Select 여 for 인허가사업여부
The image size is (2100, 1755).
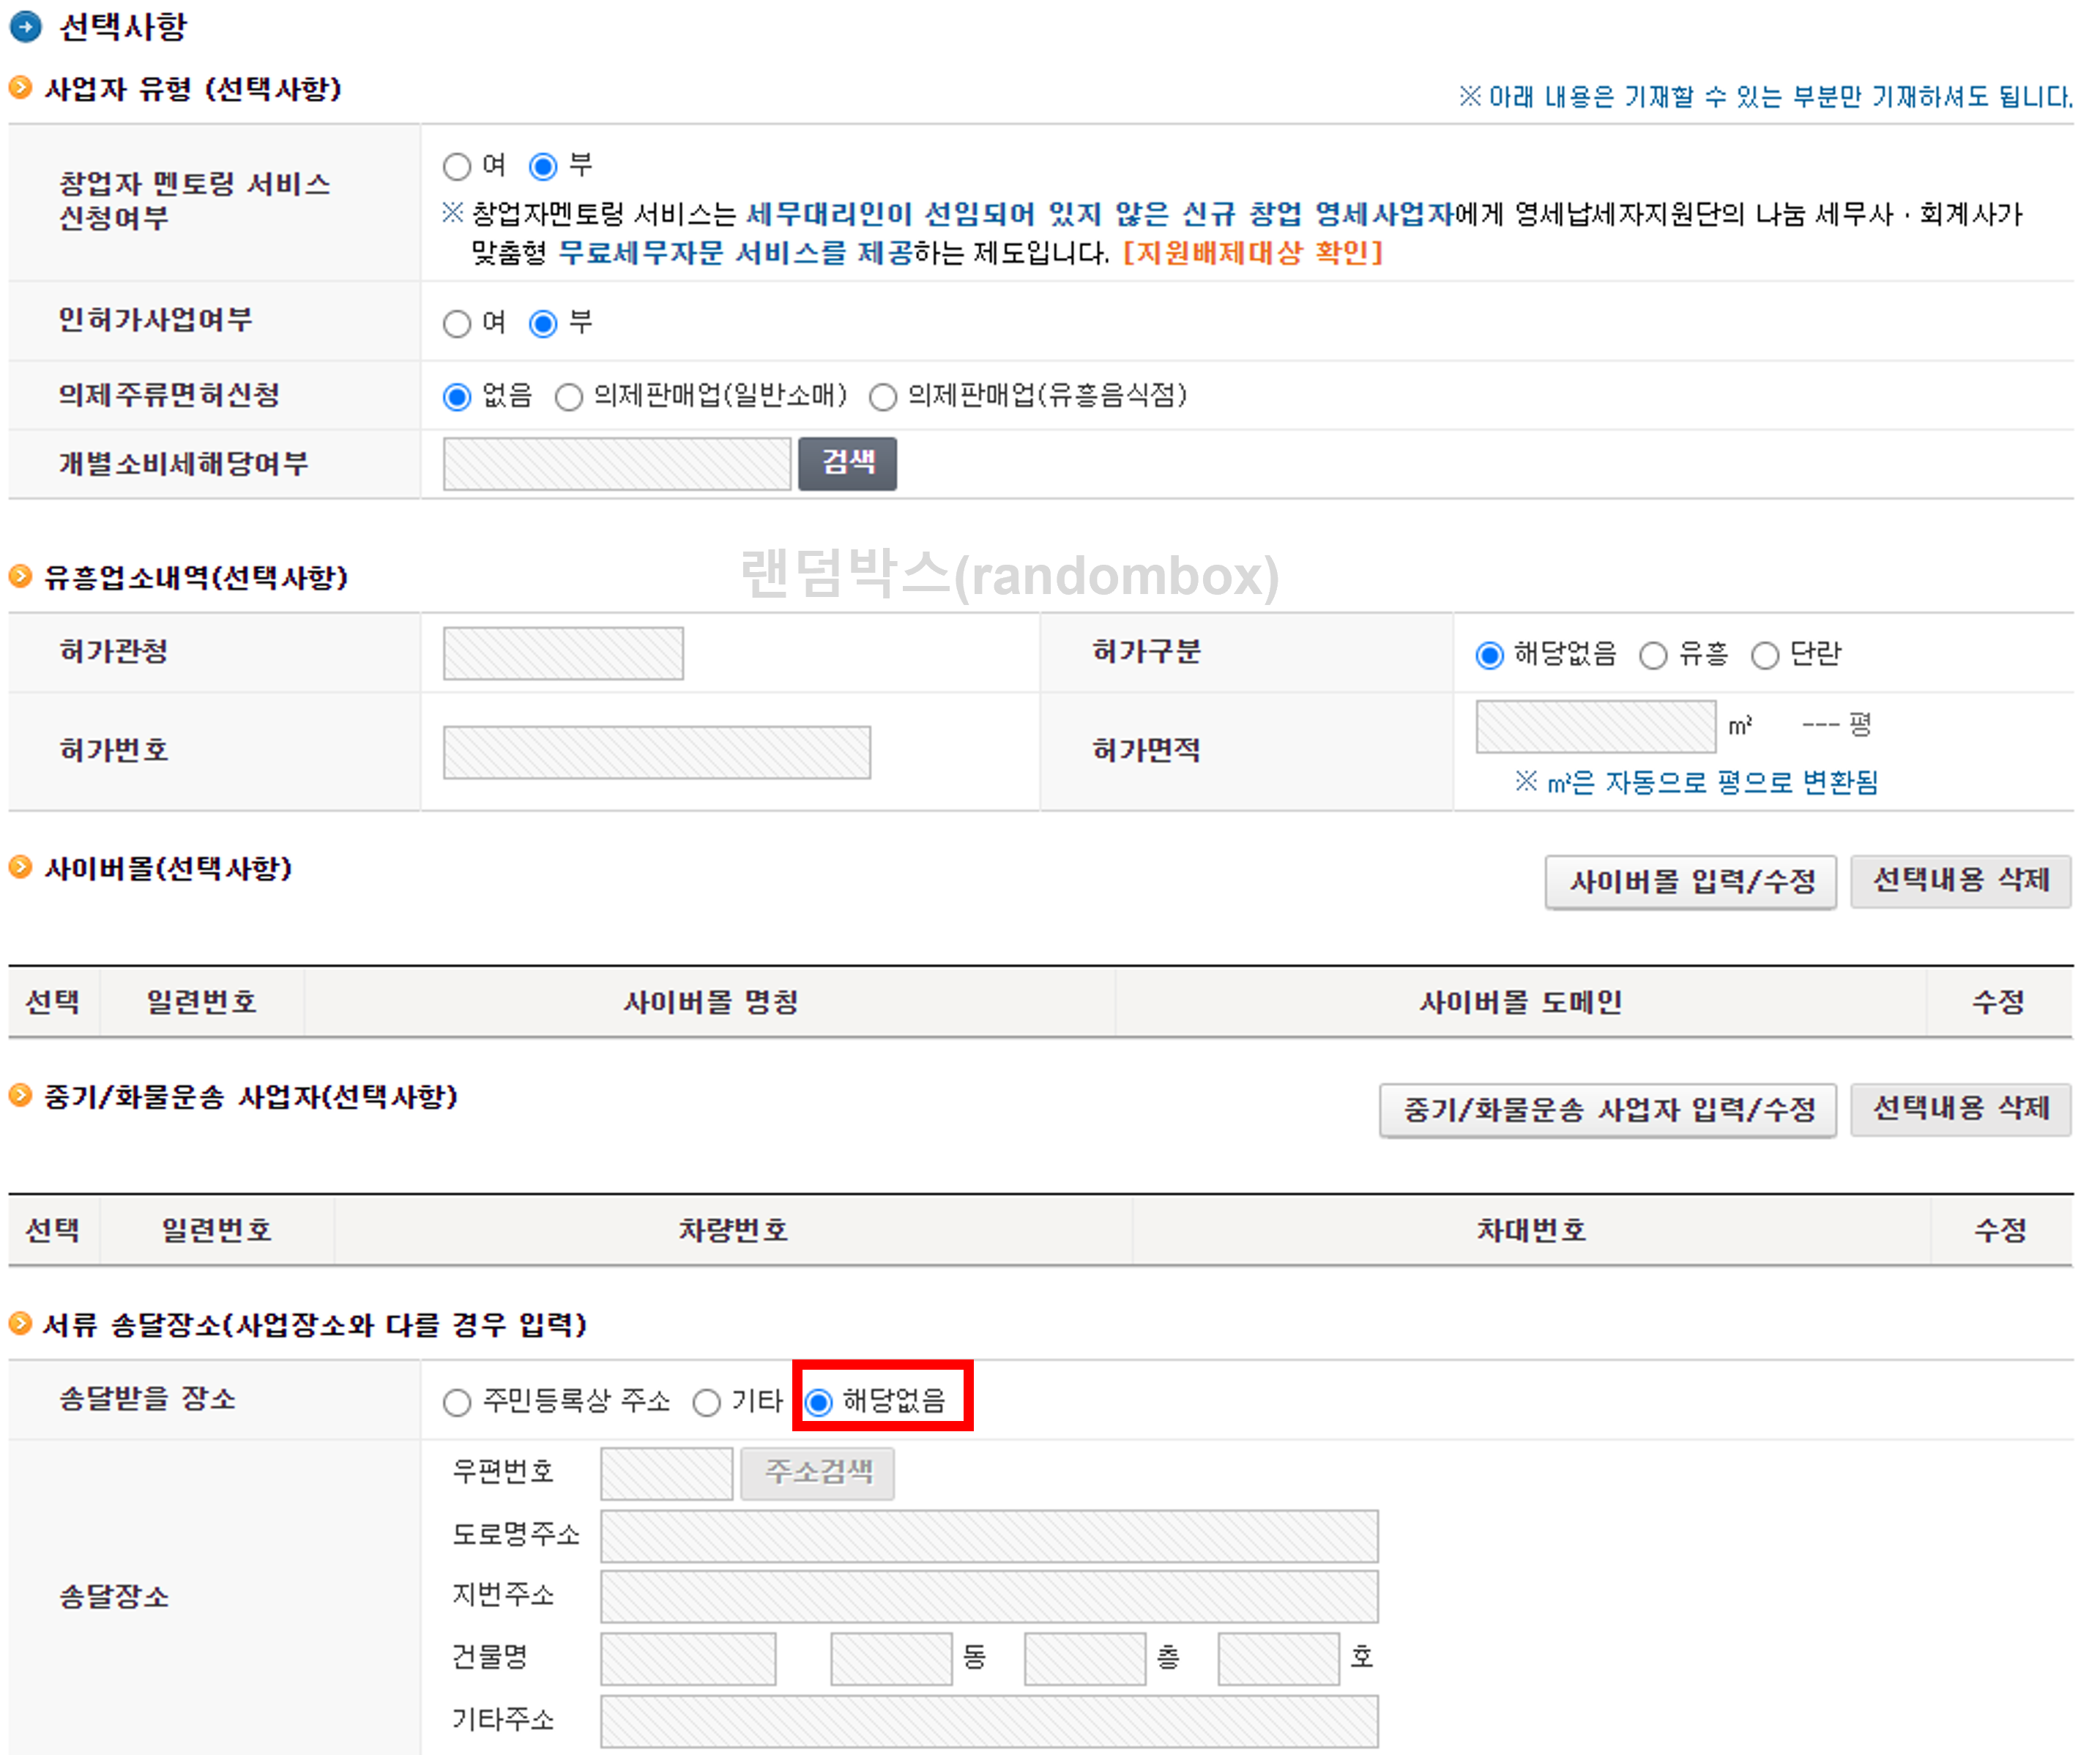click(x=458, y=322)
